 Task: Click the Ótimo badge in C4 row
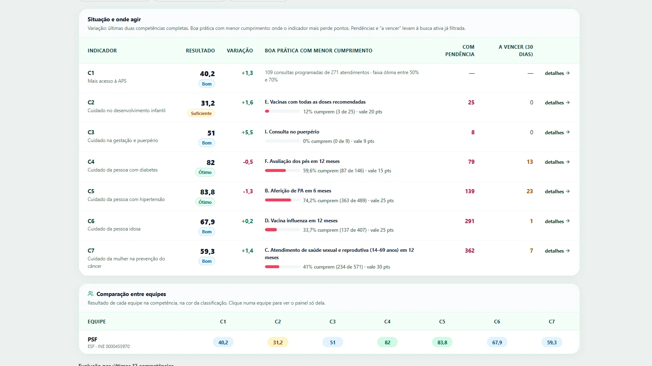pyautogui.click(x=205, y=172)
